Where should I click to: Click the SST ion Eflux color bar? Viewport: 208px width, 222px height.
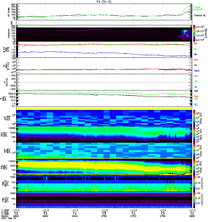tap(194, 118)
